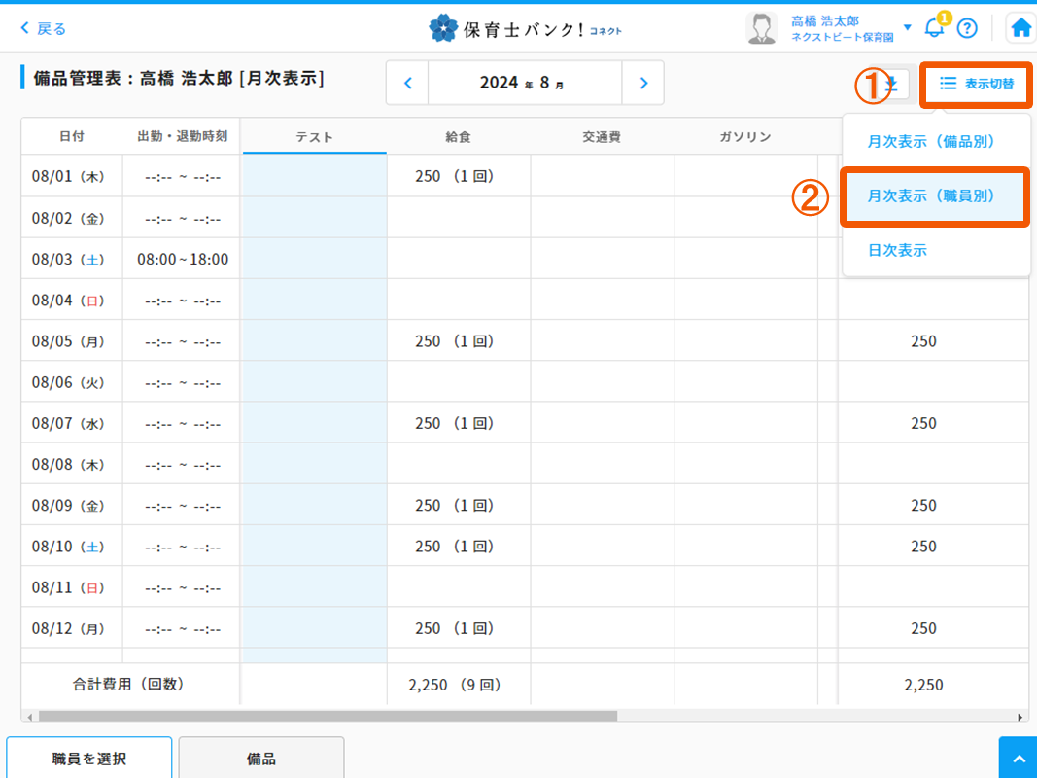The height and width of the screenshot is (778, 1037).
Task: Open the 表示切替 display switch menu
Action: point(977,85)
